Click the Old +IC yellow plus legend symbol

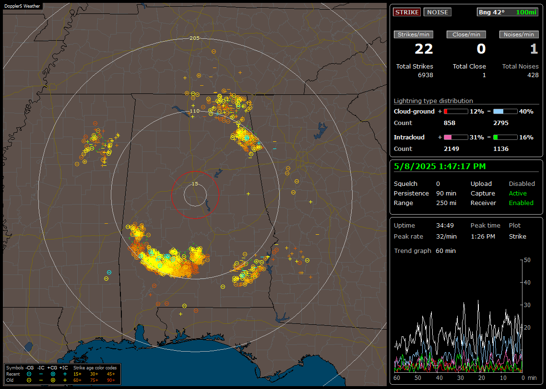click(65, 380)
